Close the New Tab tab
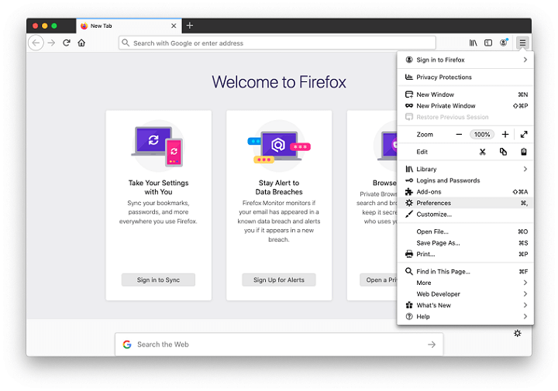 click(x=174, y=26)
